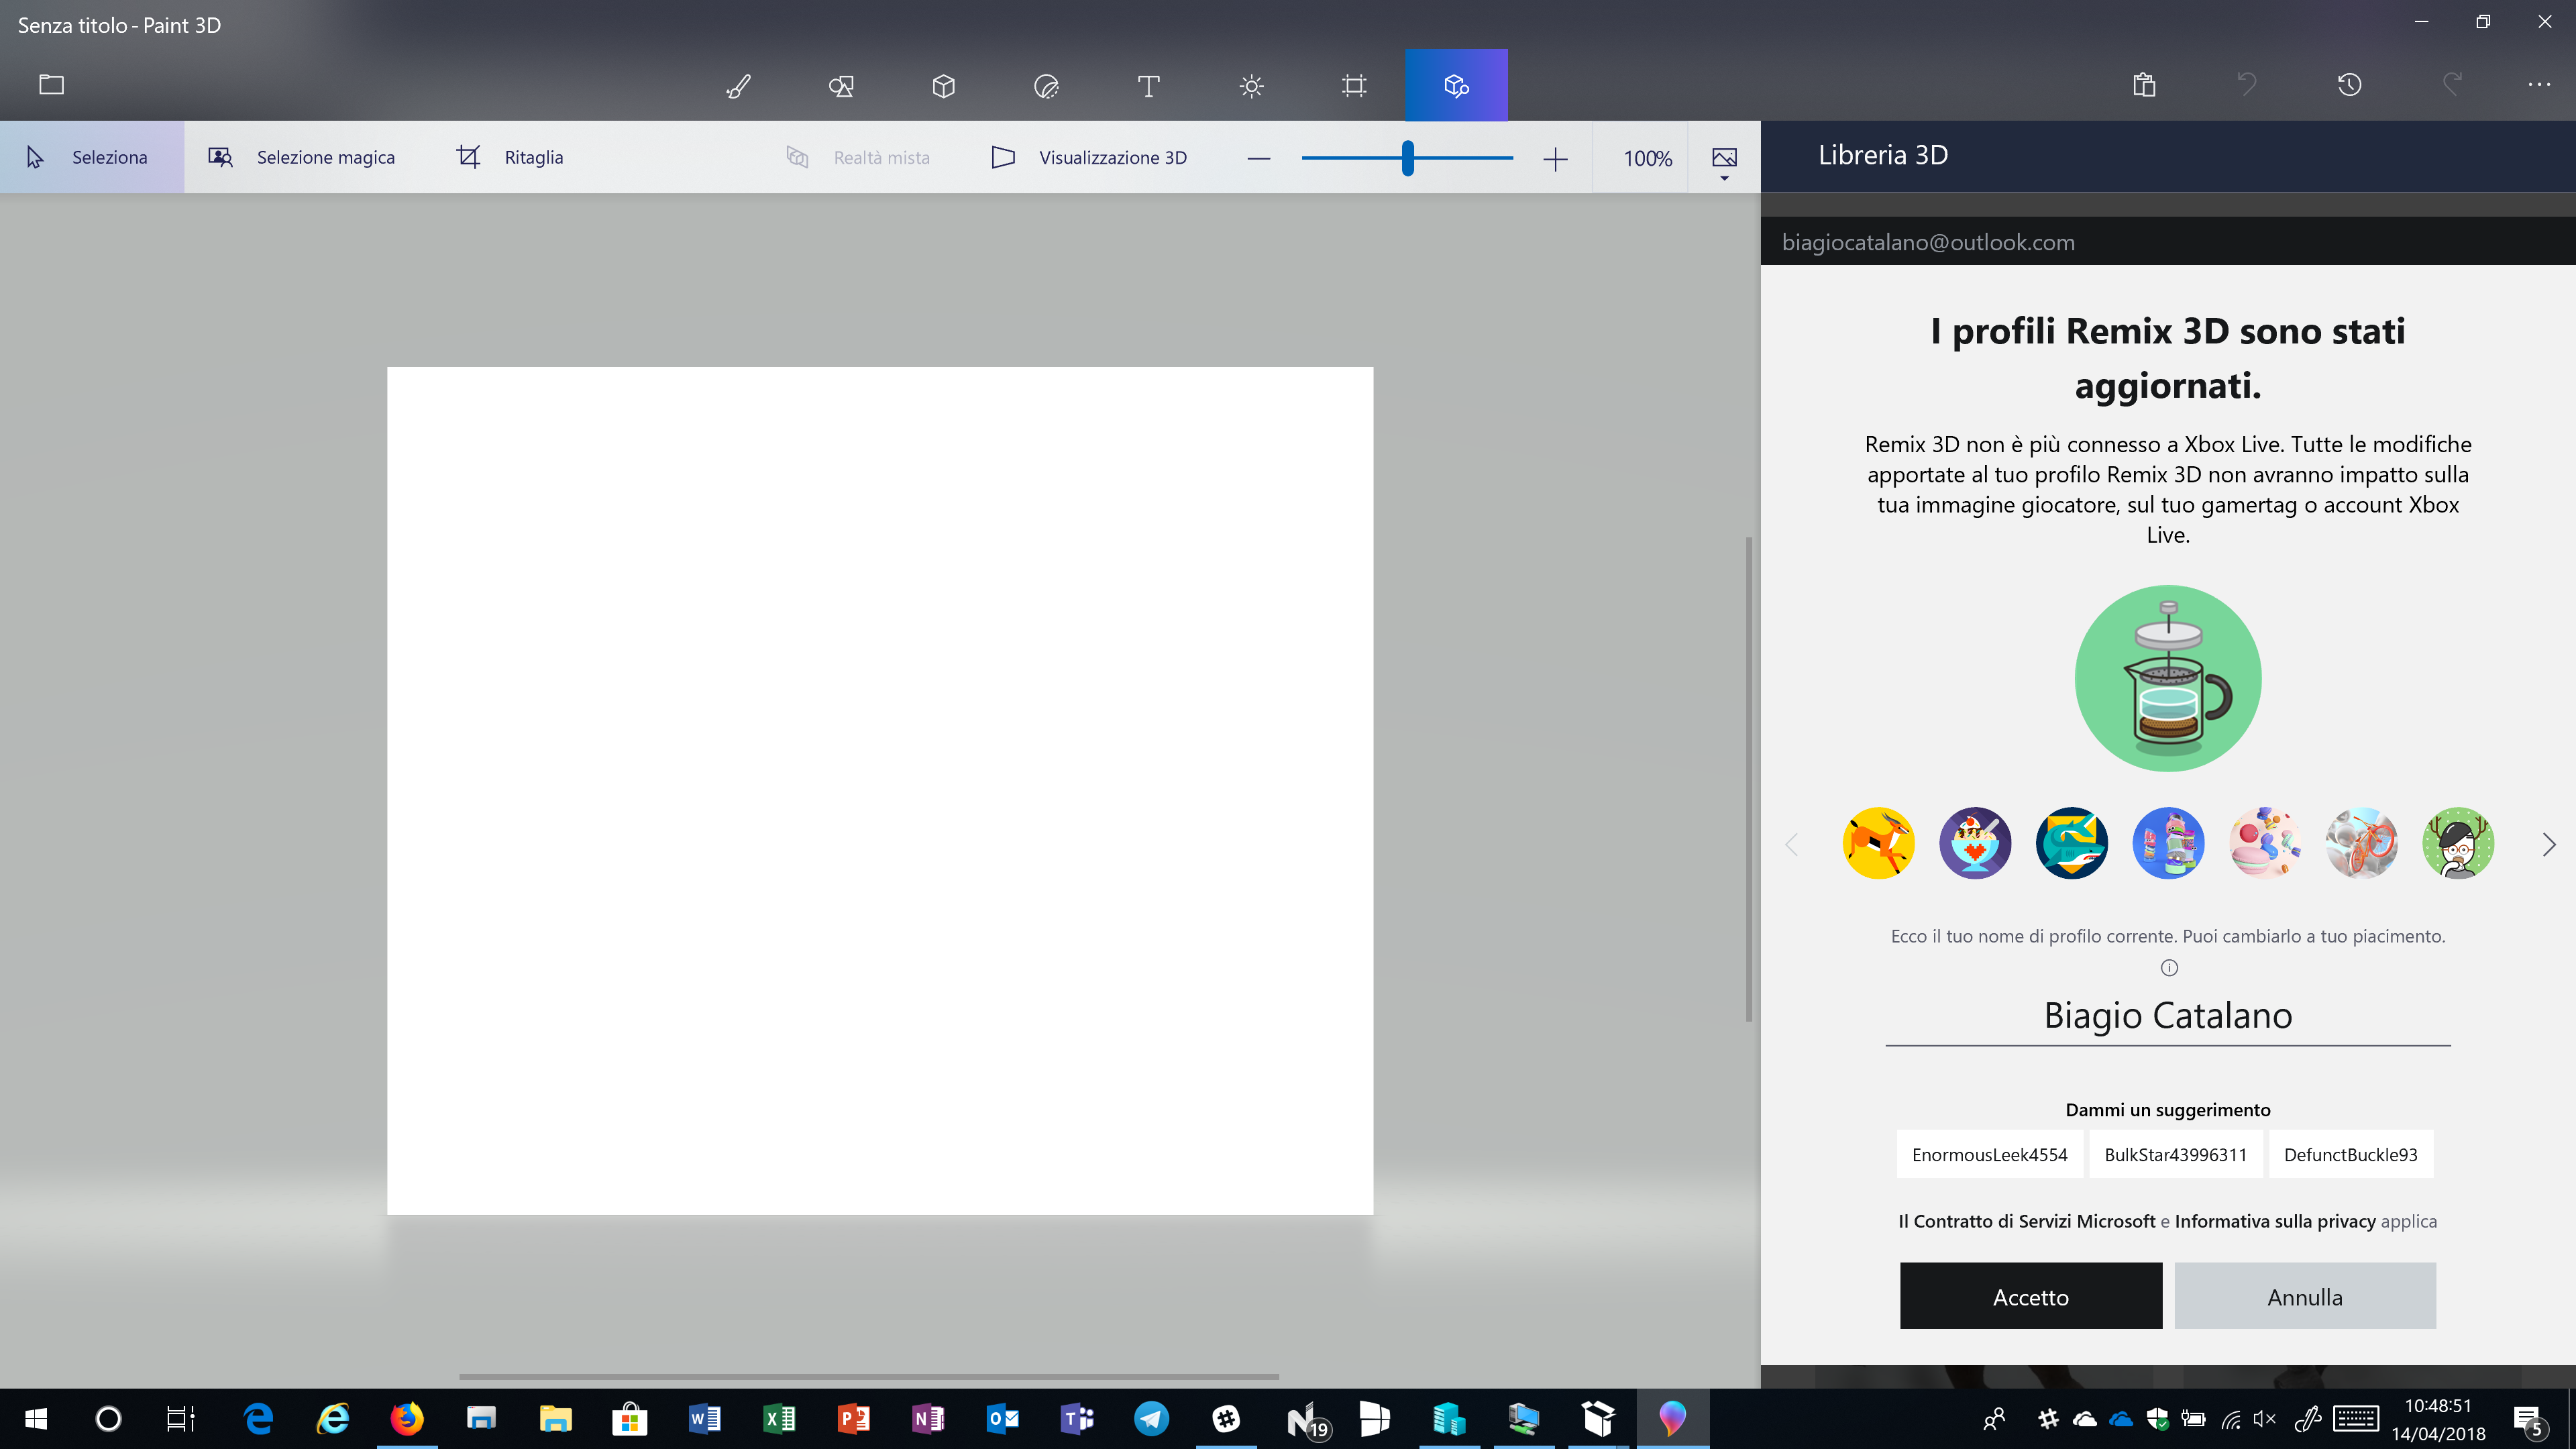
Task: Click the Accetto button
Action: click(2031, 1297)
